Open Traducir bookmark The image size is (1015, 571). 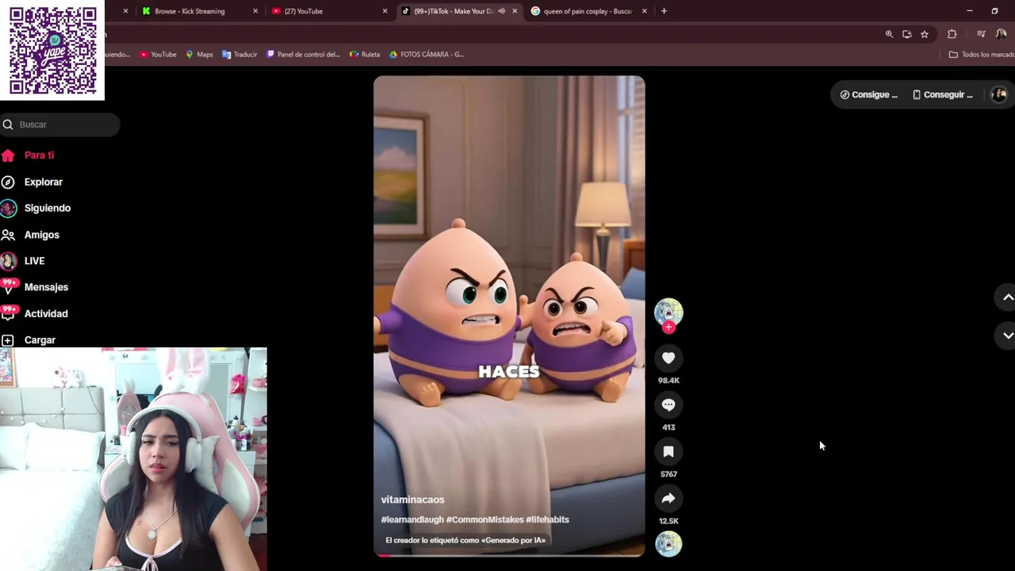[239, 55]
